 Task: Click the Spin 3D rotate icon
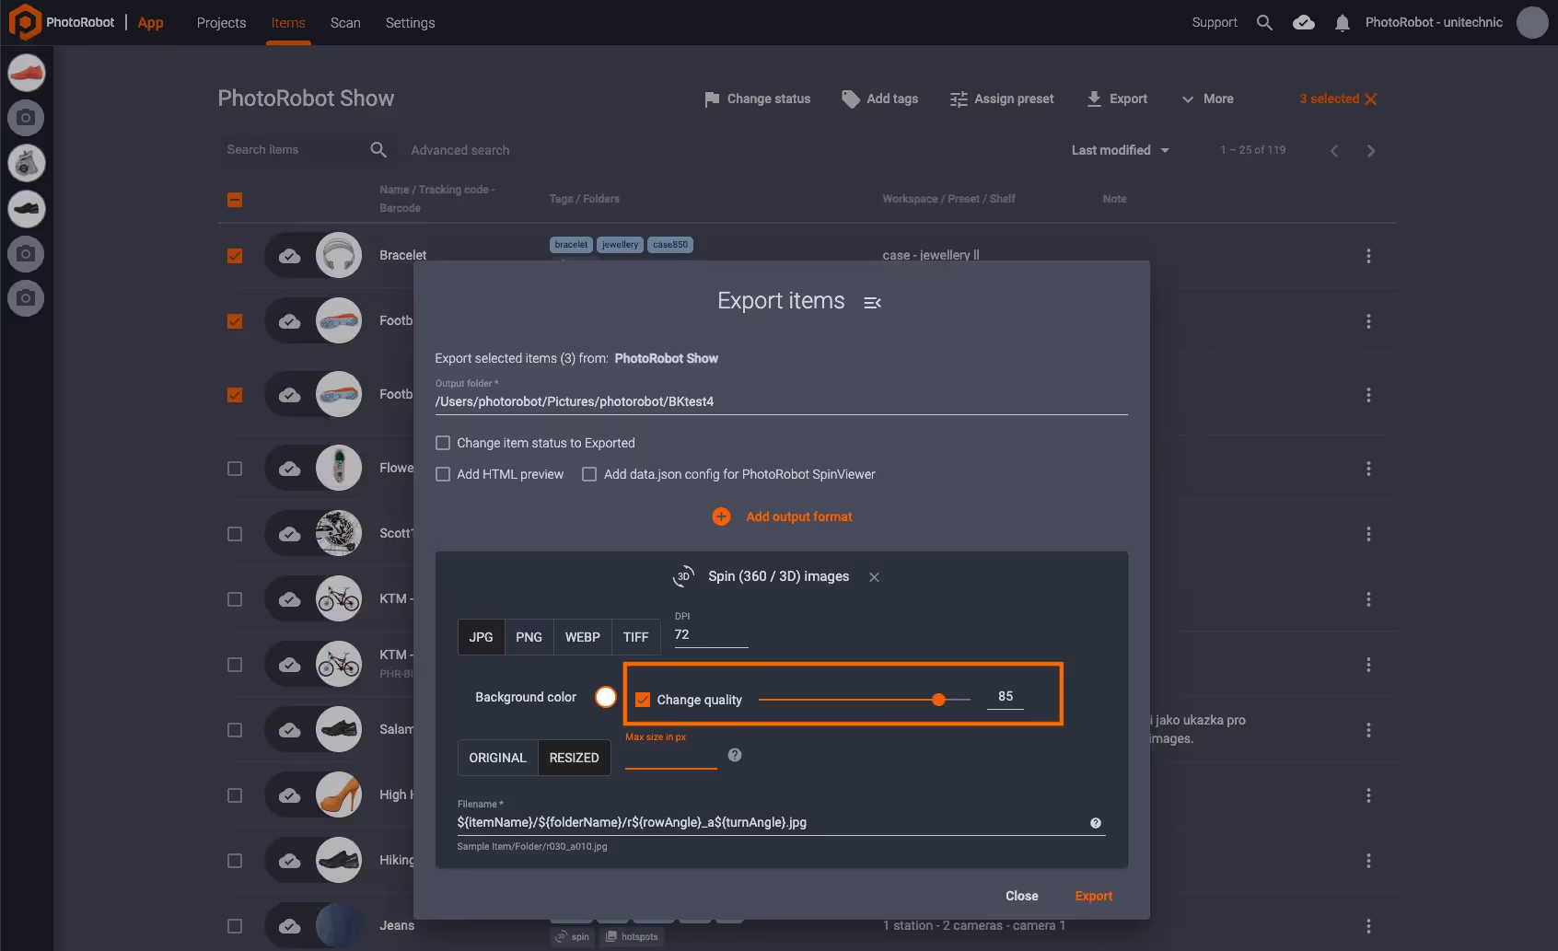(683, 576)
